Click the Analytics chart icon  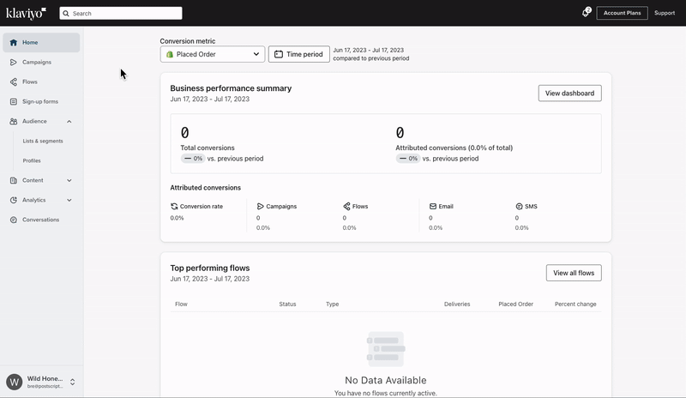point(14,200)
